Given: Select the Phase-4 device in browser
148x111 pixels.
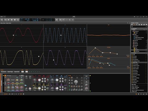Looking at the screenshot, I should point(137,50).
